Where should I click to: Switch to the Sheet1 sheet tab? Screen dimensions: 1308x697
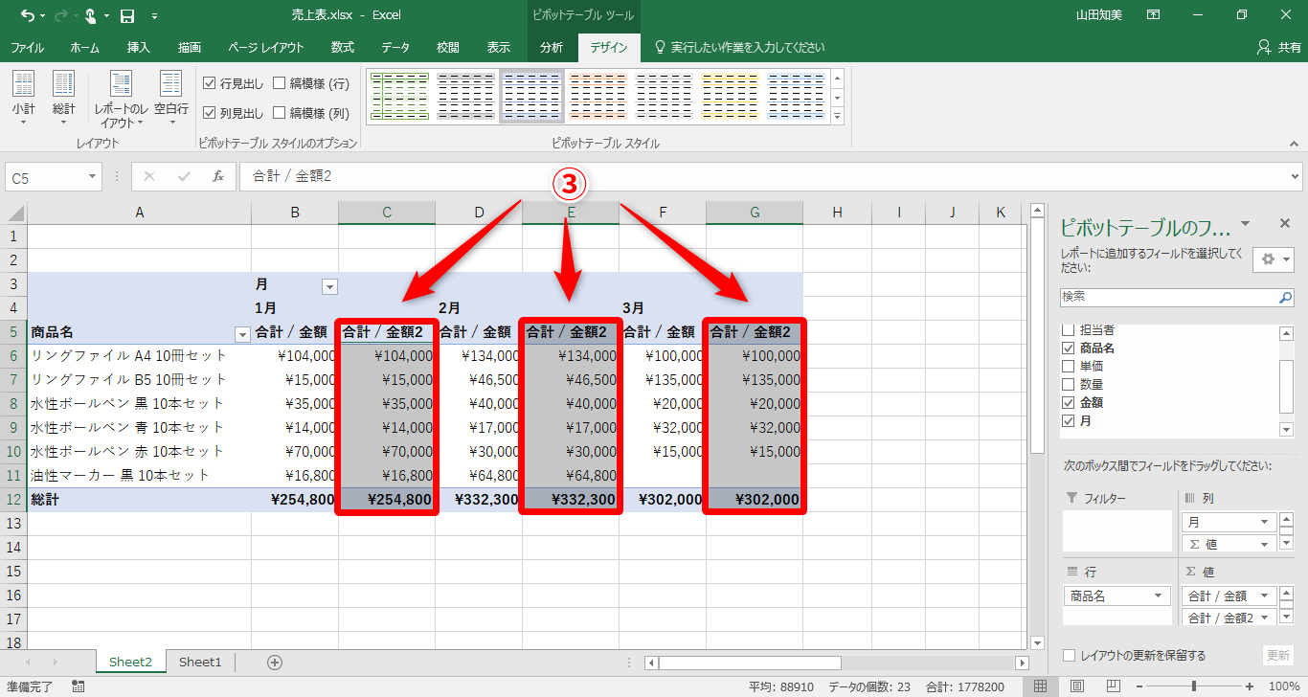[x=200, y=662]
